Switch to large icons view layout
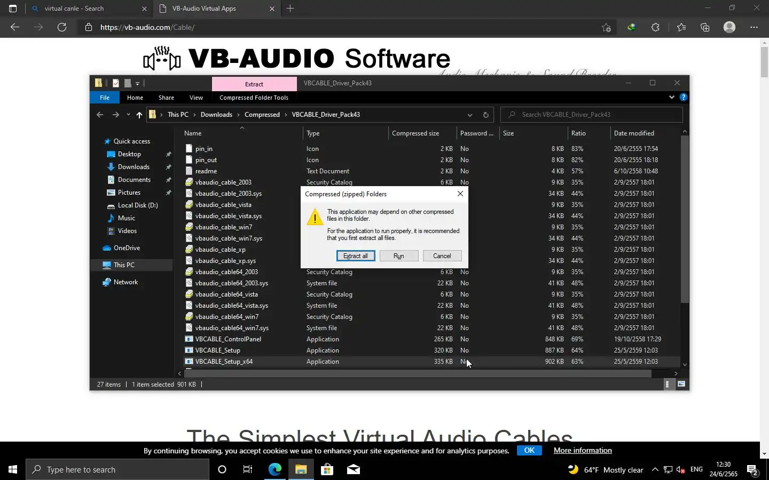 coord(681,385)
